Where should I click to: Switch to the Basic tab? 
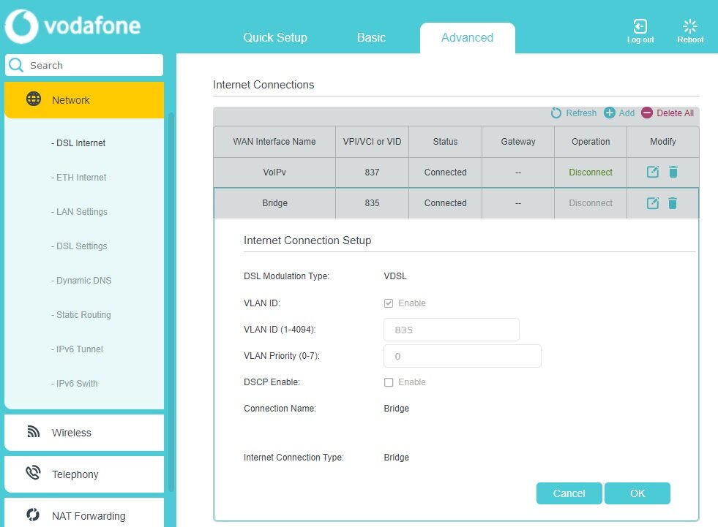[371, 37]
